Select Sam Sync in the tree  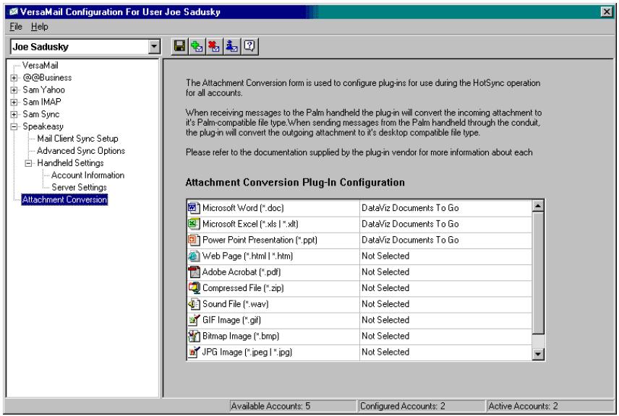point(41,114)
